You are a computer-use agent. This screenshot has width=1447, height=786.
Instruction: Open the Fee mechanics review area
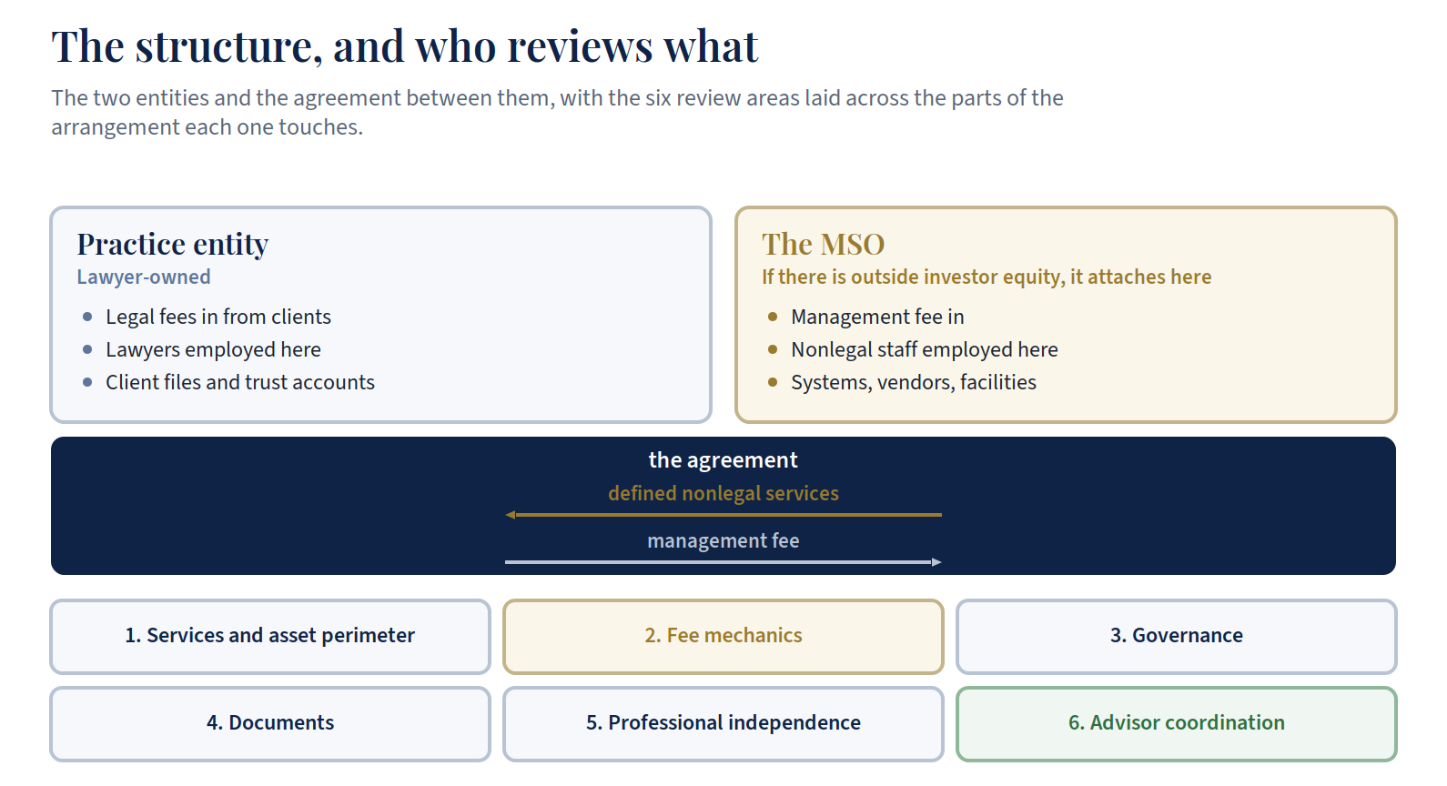pos(723,636)
